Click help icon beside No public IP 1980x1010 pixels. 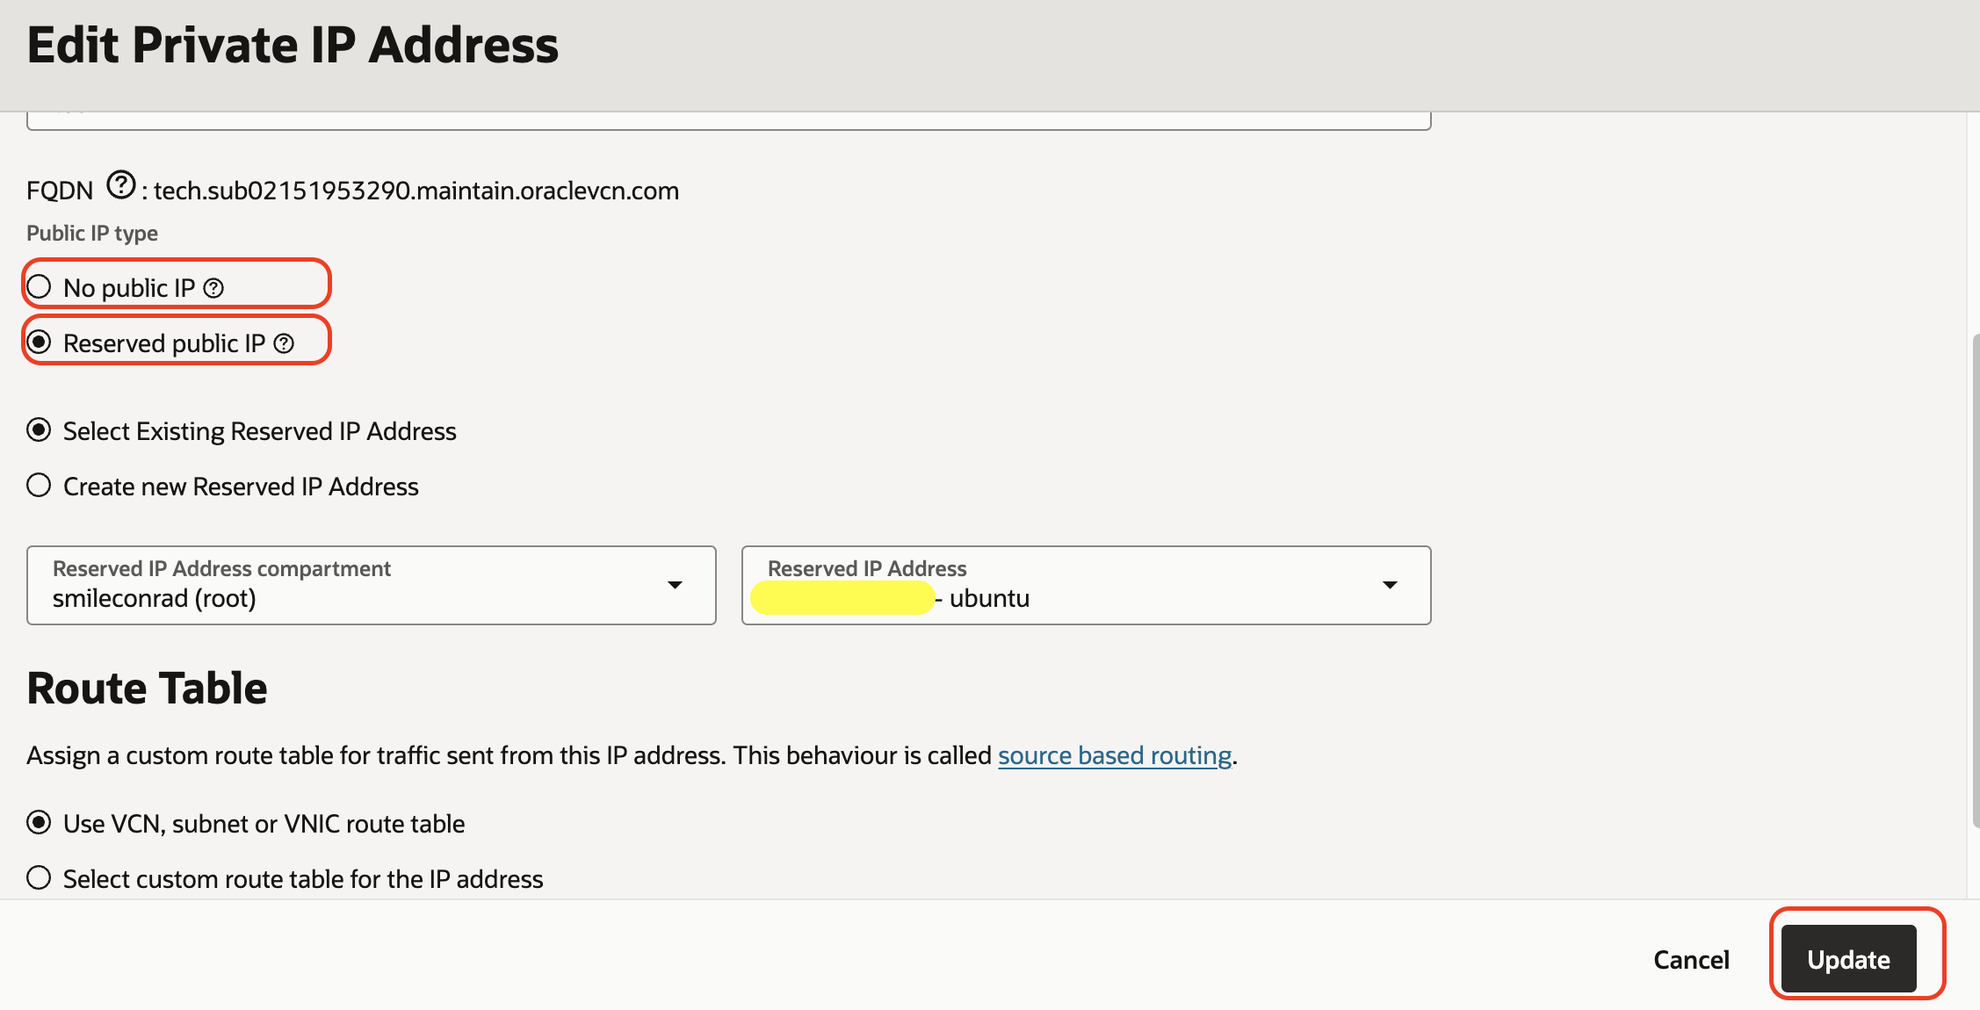pyautogui.click(x=213, y=288)
